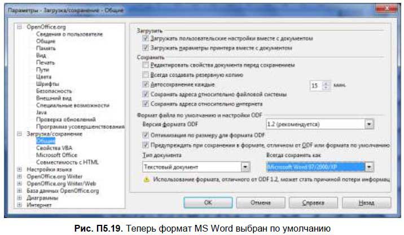The width and height of the screenshot is (404, 235).
Task: Select Общие under OpenOffice.org
Action: pos(46,41)
